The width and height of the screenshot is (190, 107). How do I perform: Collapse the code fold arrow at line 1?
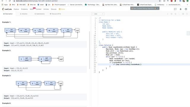96,18
